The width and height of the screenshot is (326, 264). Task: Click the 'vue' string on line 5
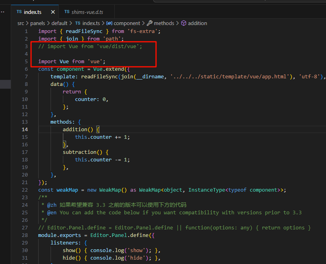pos(95,62)
